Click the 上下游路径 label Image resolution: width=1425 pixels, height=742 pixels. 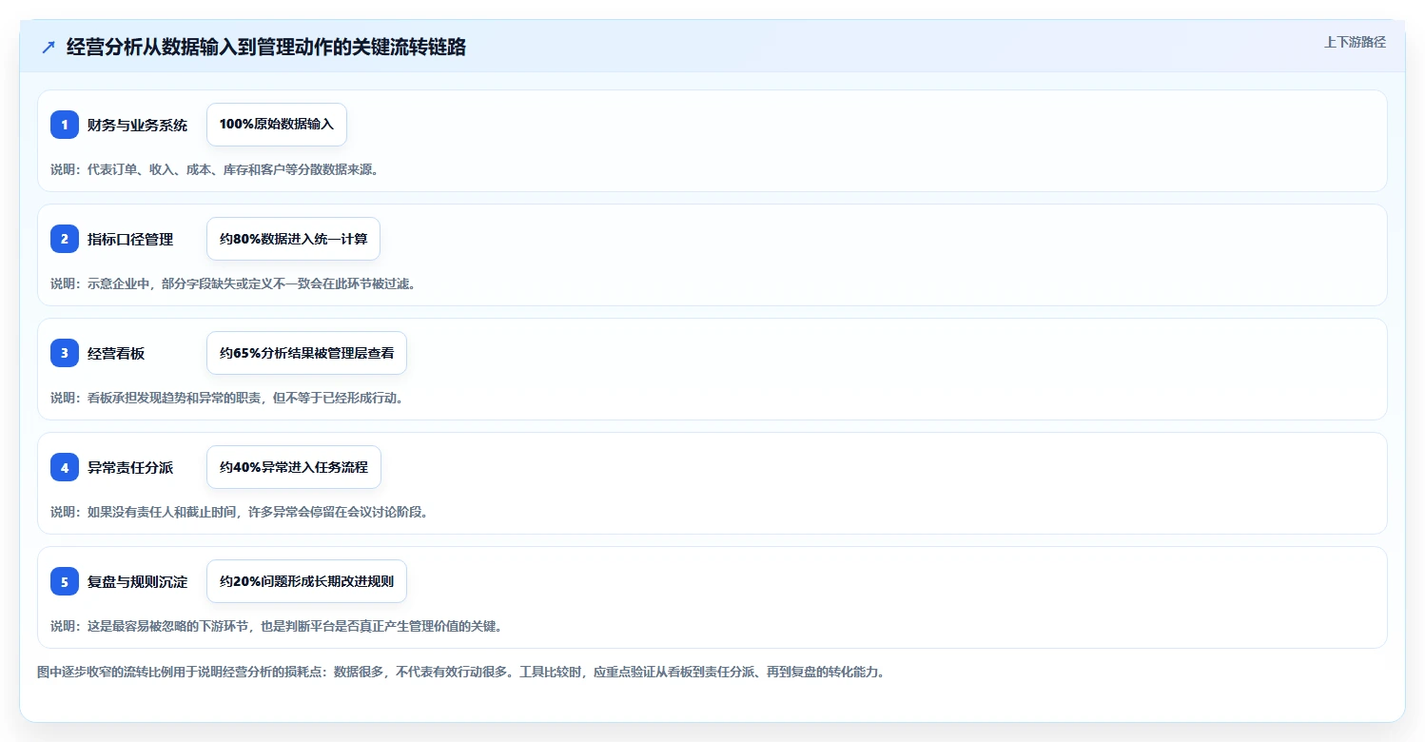[1355, 42]
